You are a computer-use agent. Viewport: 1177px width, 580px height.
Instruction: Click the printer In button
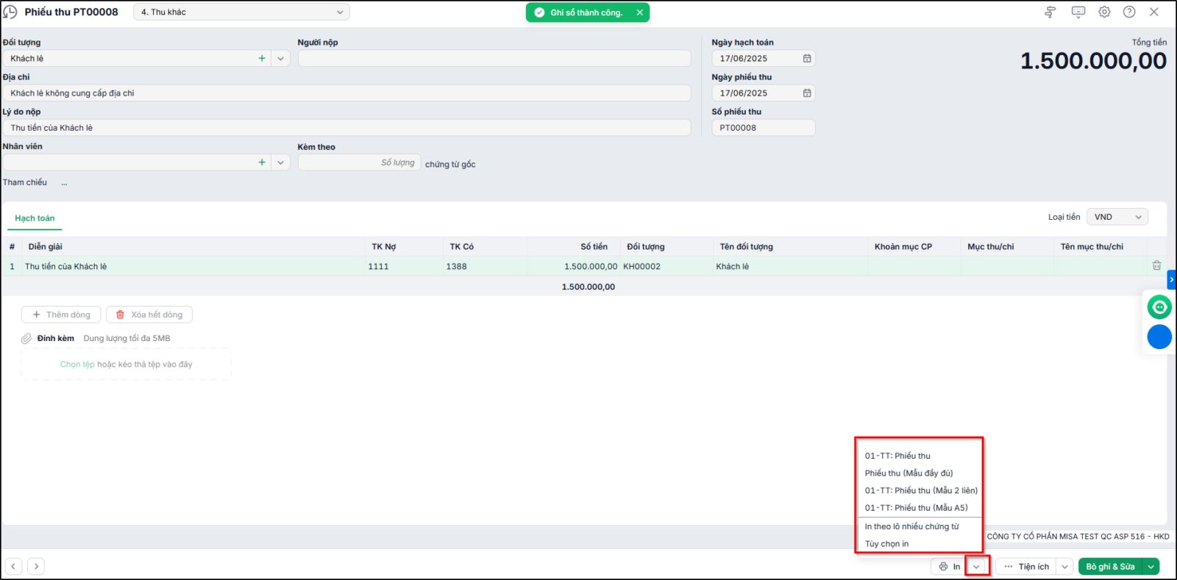tap(949, 566)
